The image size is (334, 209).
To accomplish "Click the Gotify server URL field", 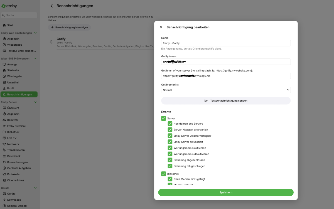I will click(x=226, y=76).
